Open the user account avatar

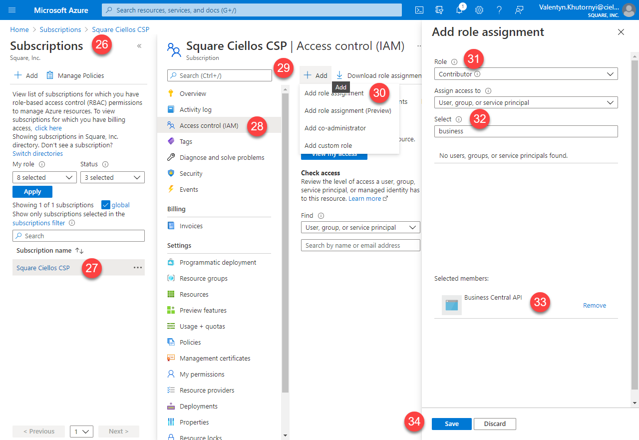[629, 10]
